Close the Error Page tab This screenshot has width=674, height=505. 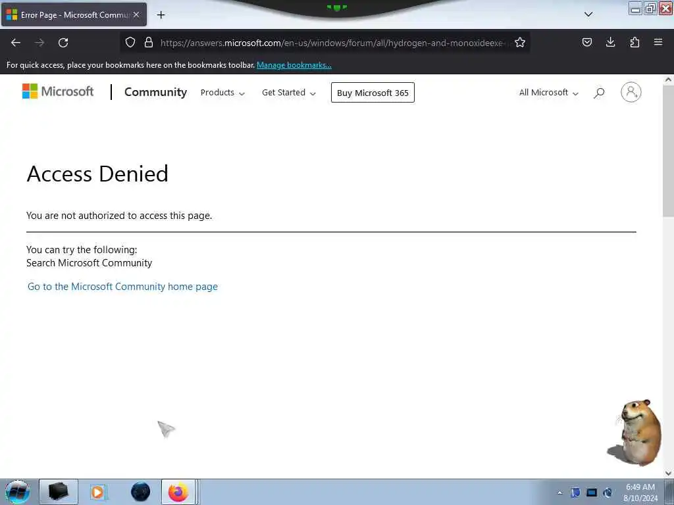(x=136, y=14)
